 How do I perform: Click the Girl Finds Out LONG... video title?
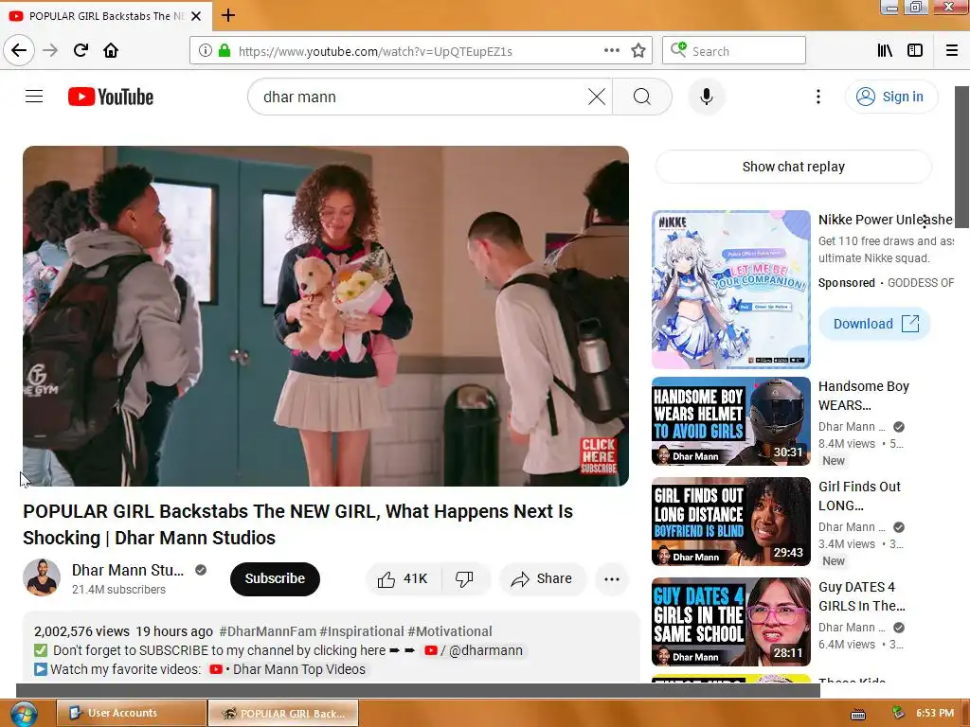tap(859, 496)
